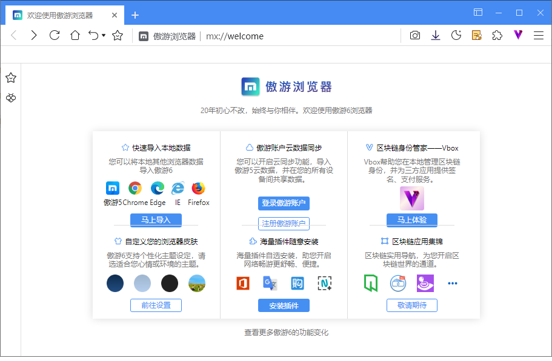Image resolution: width=552 pixels, height=361 pixels.
Task: Choose the light blue skin swatch
Action: [142, 284]
